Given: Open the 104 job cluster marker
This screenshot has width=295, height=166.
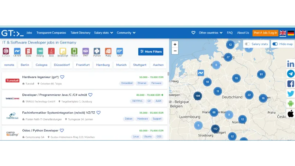Looking at the screenshot, I should coord(198,96).
